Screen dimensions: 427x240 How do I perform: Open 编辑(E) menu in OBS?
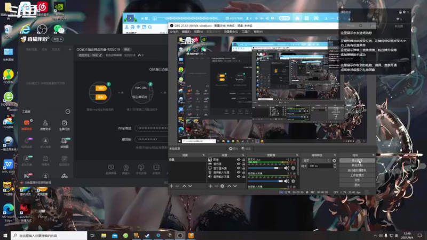pos(186,32)
